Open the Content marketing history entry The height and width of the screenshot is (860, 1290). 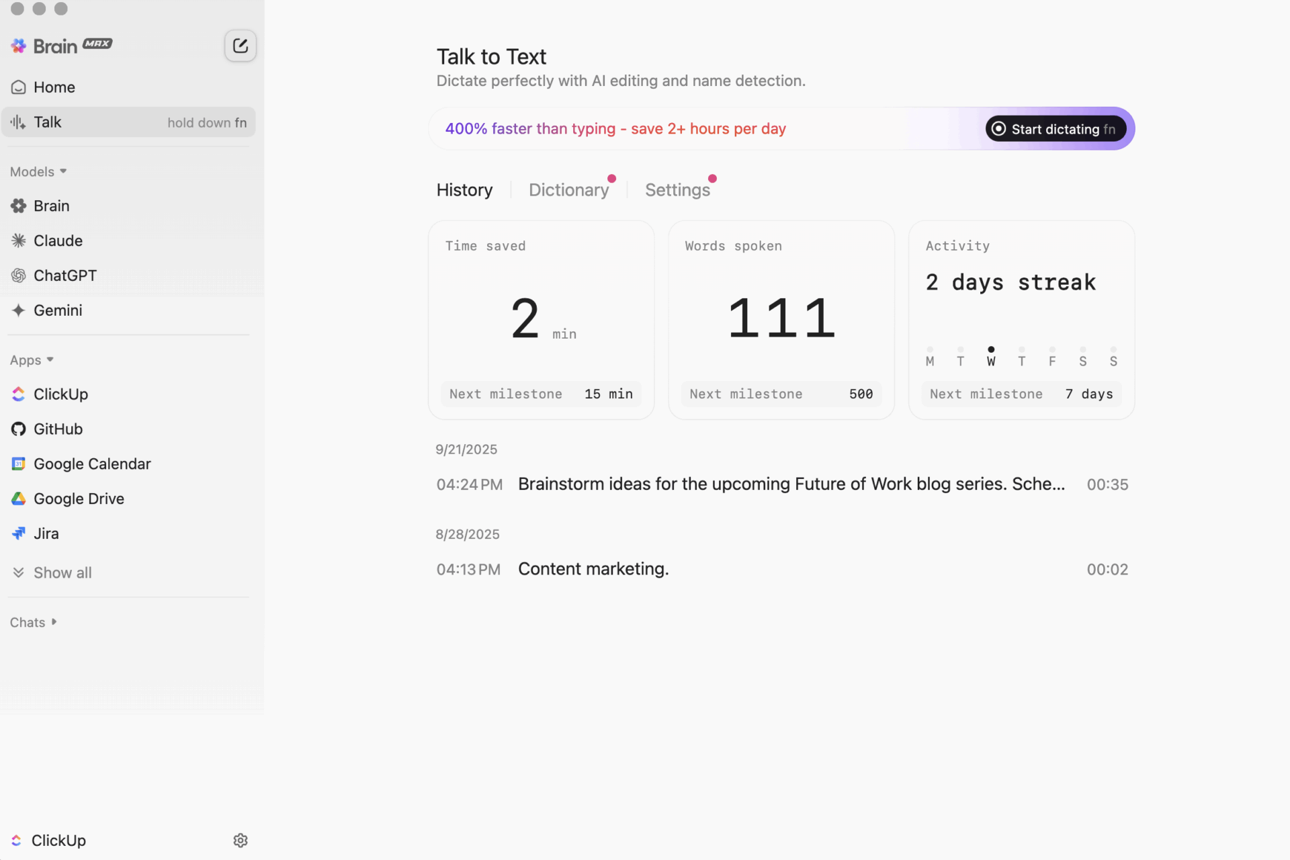click(593, 568)
